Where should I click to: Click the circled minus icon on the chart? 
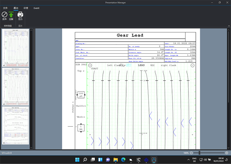pyautogui.click(x=192, y=65)
